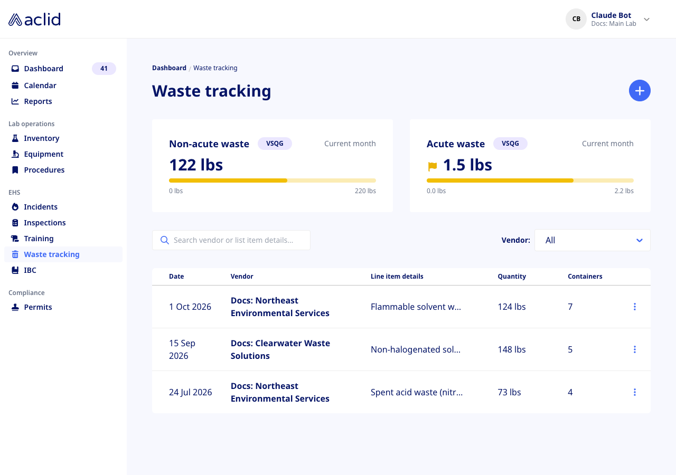Click the Aclid logo
Viewport: 676px width, 475px height.
34,20
